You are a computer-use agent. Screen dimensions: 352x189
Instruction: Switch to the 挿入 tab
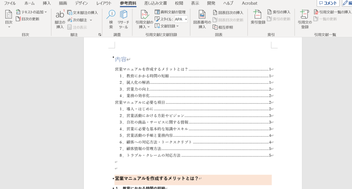[47, 3]
